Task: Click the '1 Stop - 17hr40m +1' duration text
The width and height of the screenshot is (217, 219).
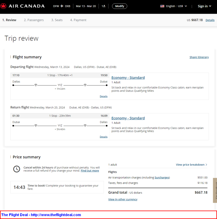Action: pyautogui.click(x=60, y=75)
